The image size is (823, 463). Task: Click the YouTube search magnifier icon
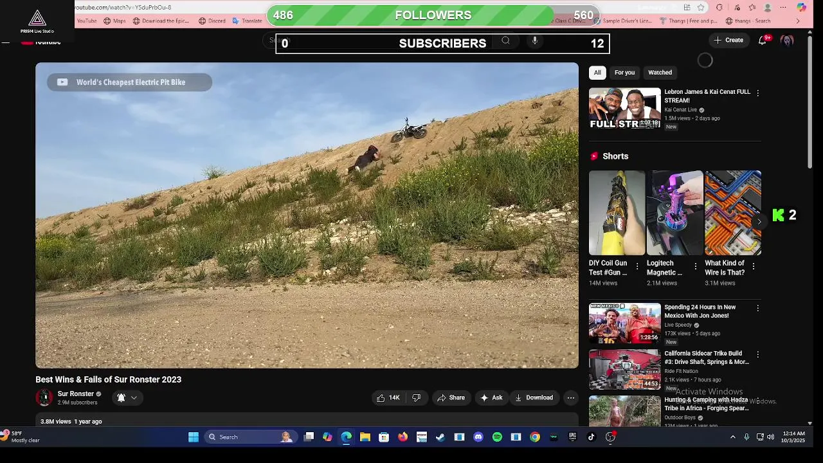tap(505, 41)
